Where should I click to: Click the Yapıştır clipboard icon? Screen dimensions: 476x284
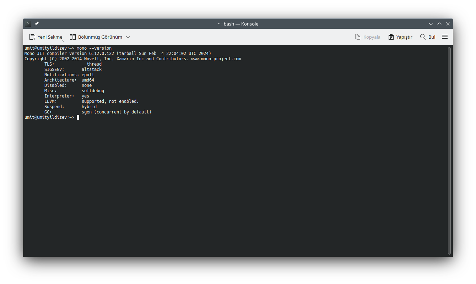(x=391, y=37)
